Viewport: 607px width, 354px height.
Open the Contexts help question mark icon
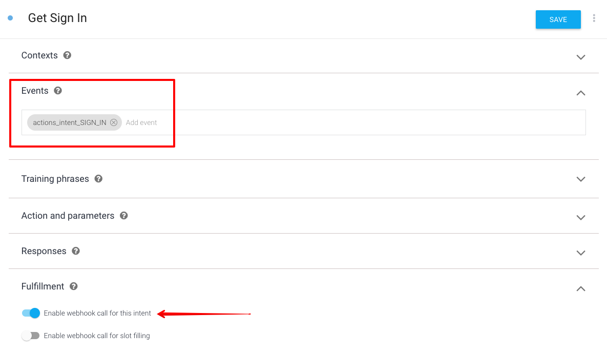coord(67,55)
